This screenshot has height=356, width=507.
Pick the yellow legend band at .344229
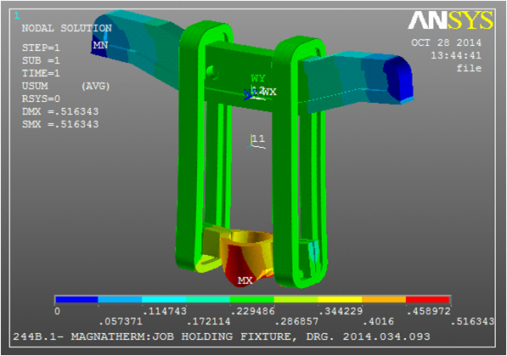340,300
